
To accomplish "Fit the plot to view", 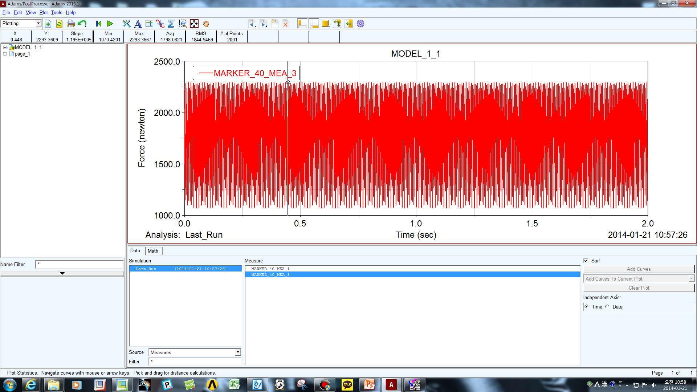I will 194,24.
